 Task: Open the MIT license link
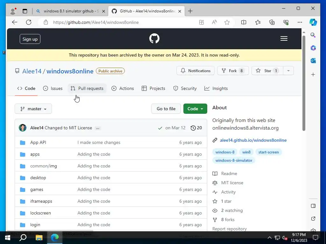click(x=232, y=183)
